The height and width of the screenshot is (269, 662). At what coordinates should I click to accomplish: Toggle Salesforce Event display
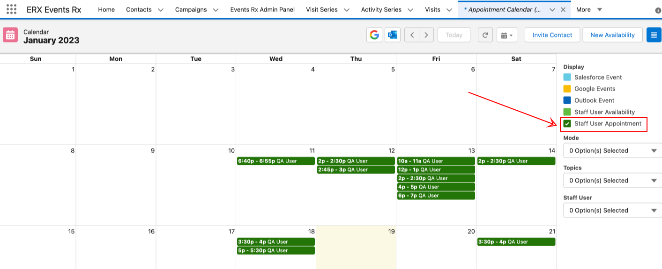coord(567,78)
